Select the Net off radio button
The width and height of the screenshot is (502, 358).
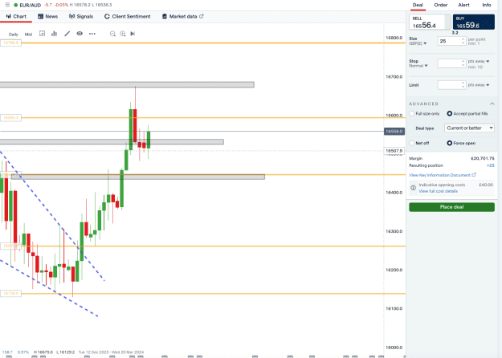pos(412,143)
